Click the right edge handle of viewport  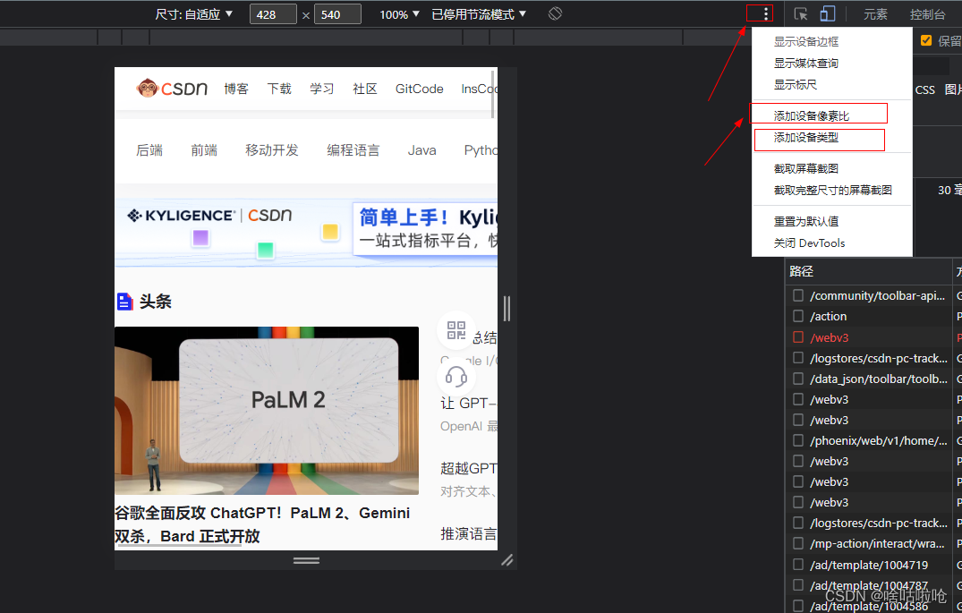point(507,308)
